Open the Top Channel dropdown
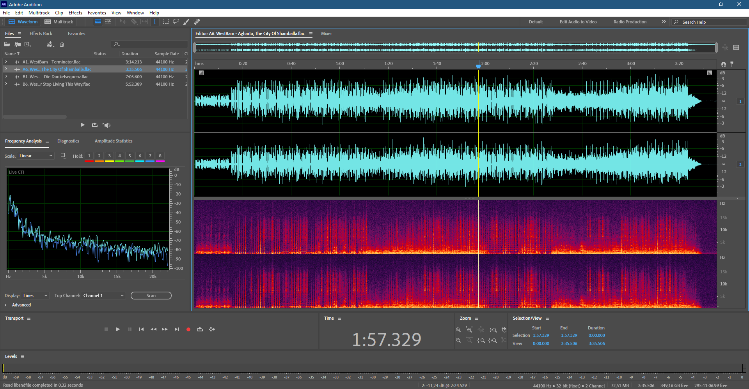Viewport: 749px width, 389px height. 103,296
